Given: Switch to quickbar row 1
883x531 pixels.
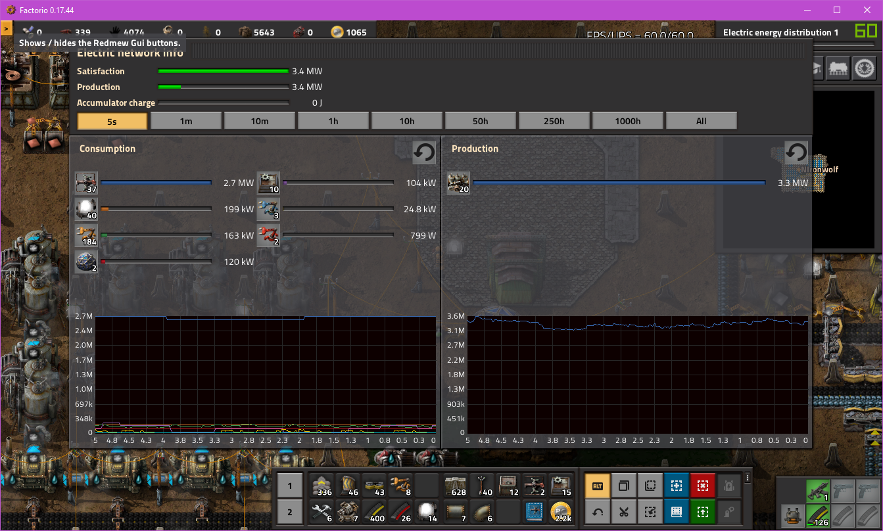Looking at the screenshot, I should (x=290, y=486).
